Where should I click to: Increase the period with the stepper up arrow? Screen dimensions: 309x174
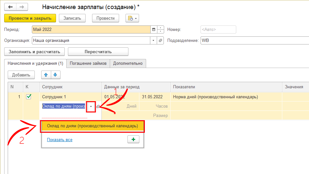tap(161, 28)
